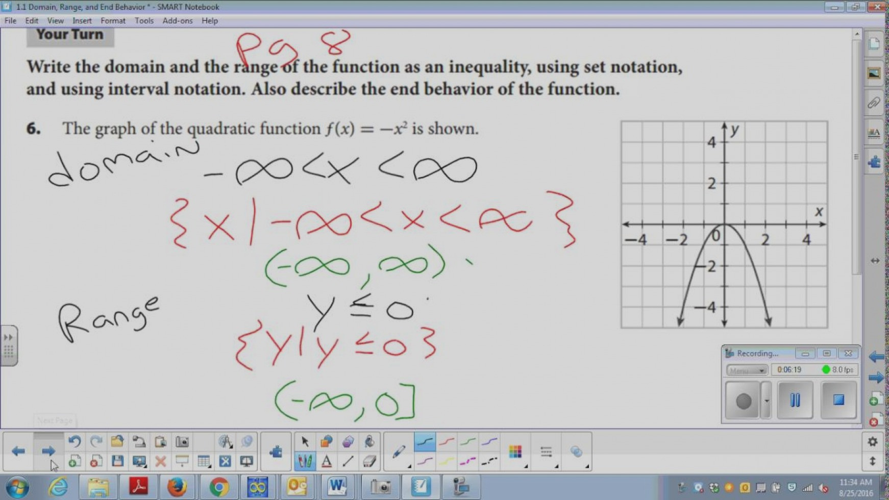Select the Text tool with letter A
This screenshot has height=500, width=889.
pyautogui.click(x=327, y=461)
